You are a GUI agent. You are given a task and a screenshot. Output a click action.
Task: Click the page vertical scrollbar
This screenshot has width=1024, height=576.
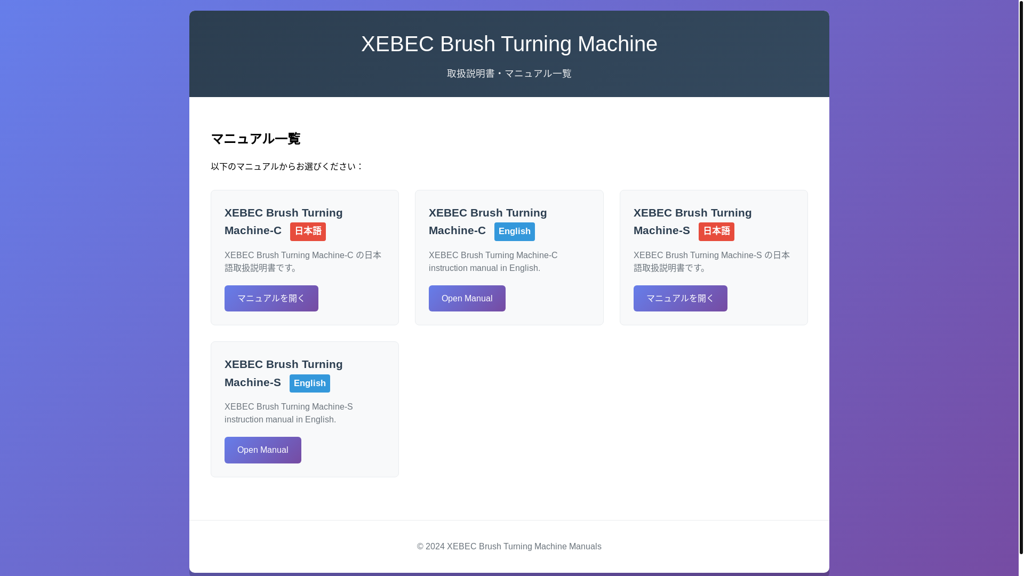(x=1021, y=277)
